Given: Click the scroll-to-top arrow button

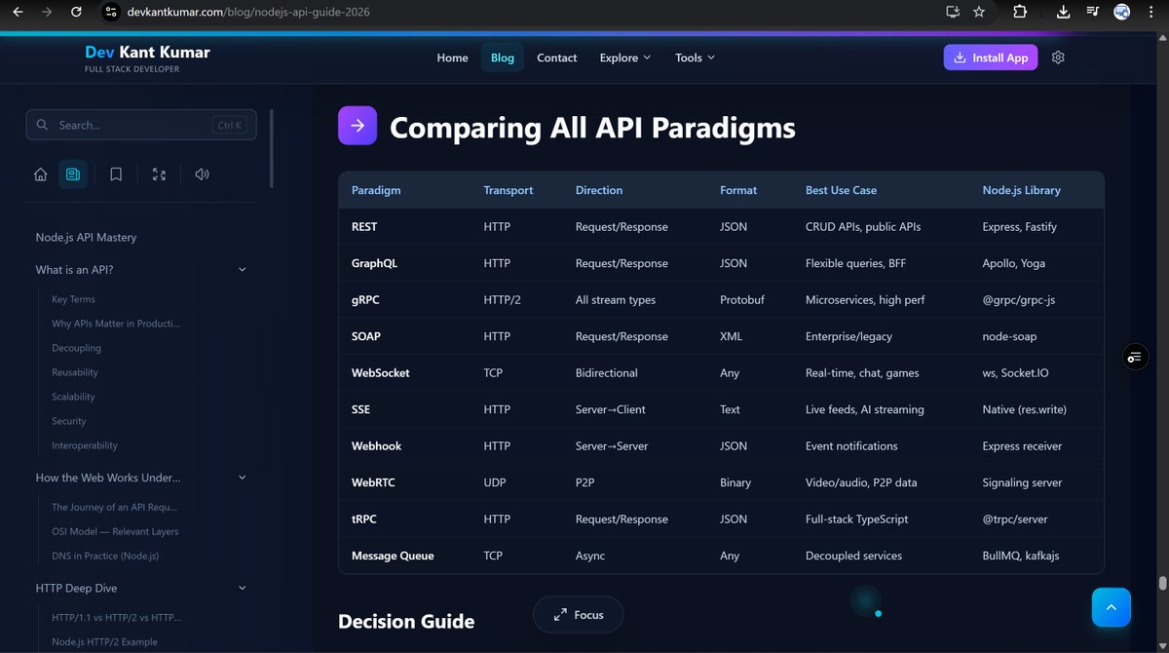Looking at the screenshot, I should point(1112,607).
